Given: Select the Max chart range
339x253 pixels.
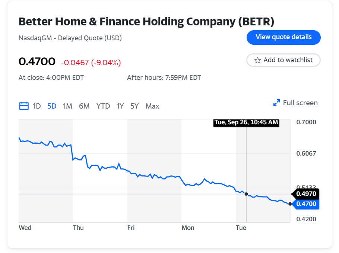Looking at the screenshot, I should [x=152, y=106].
